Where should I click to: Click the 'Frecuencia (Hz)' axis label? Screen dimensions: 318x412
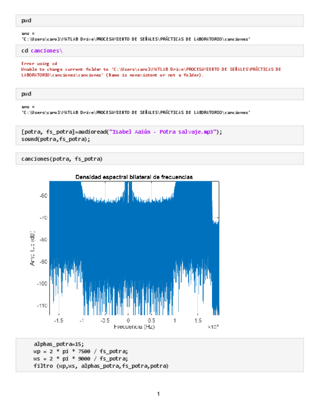[134, 327]
